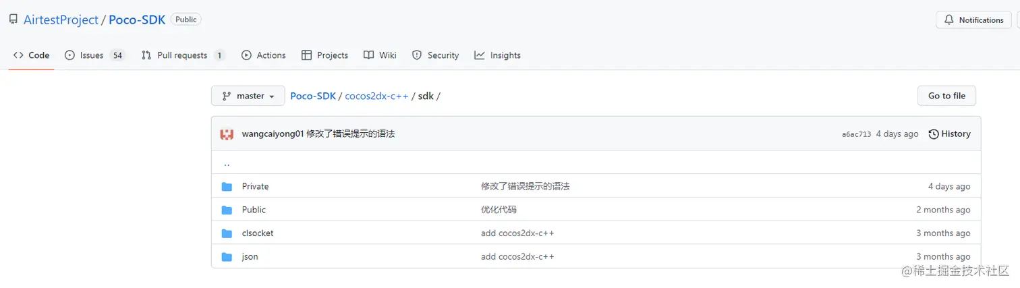Open the json folder
The image size is (1020, 288).
(250, 256)
